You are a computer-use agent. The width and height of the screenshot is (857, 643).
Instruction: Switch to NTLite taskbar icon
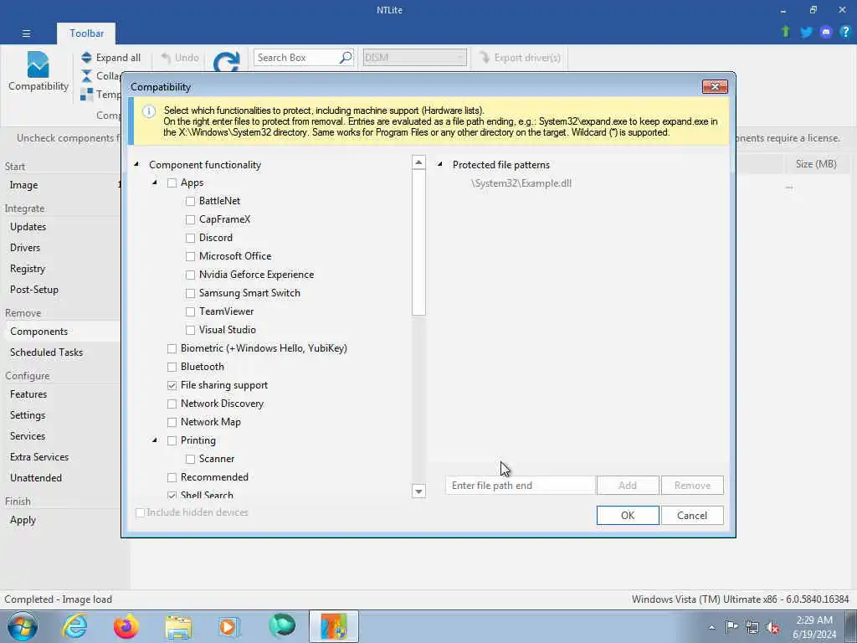(334, 626)
